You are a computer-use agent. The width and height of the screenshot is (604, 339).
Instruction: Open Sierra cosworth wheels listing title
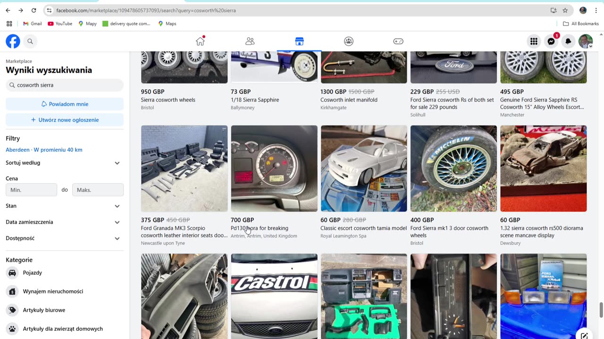coord(168,100)
